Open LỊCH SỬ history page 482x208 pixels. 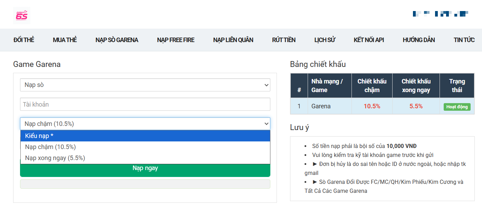click(x=325, y=40)
